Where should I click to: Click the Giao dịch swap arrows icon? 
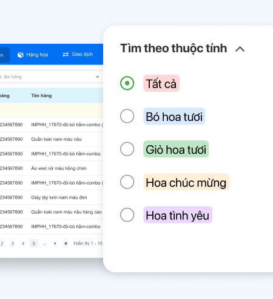coord(66,55)
